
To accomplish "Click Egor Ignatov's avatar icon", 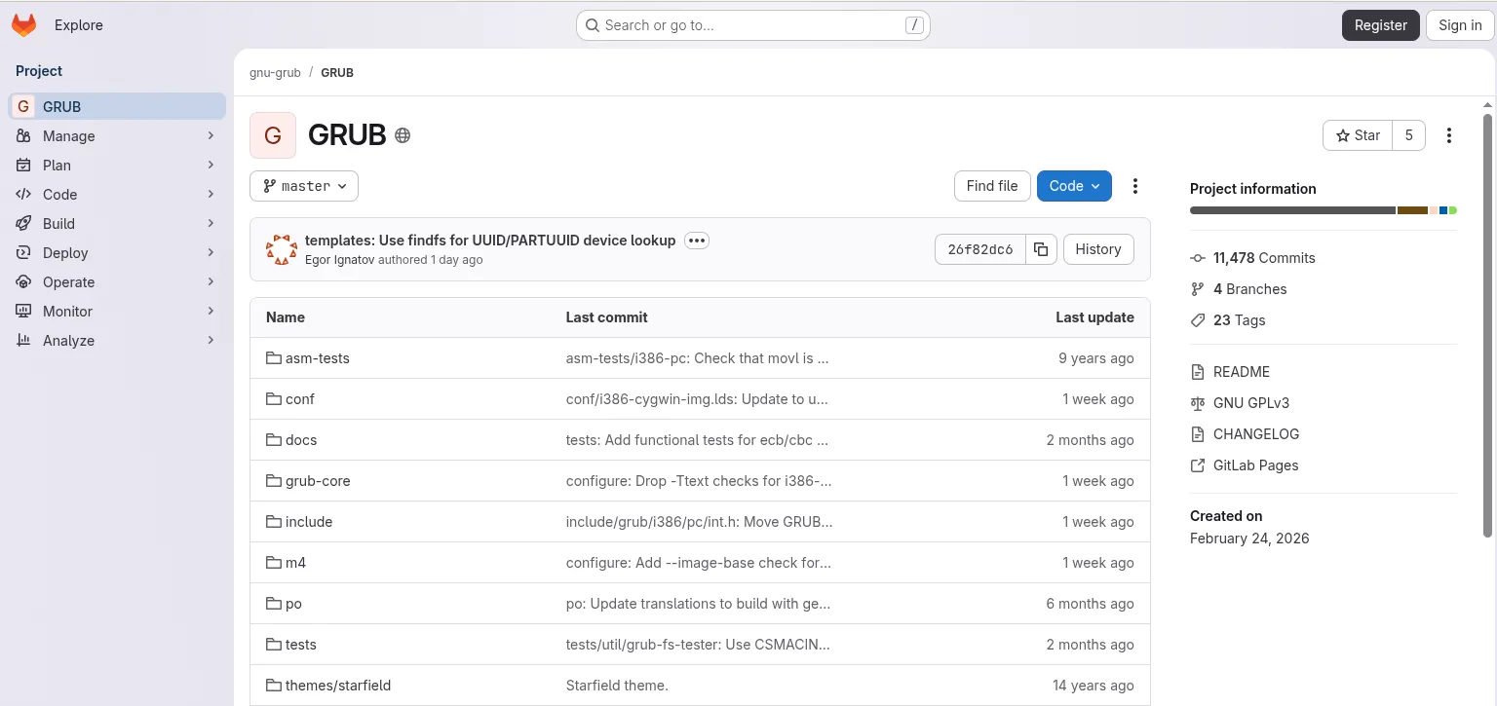I will click(282, 249).
